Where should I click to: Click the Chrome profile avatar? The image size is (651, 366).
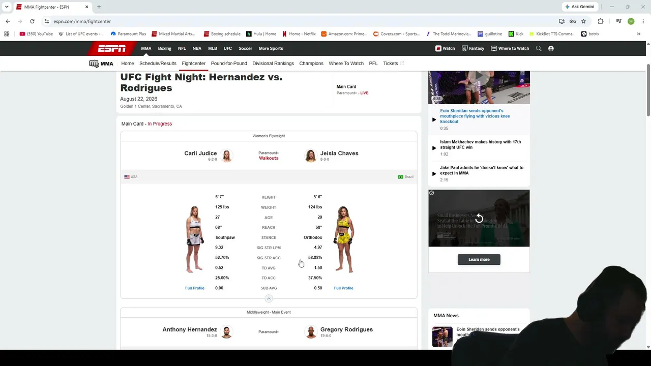[631, 21]
